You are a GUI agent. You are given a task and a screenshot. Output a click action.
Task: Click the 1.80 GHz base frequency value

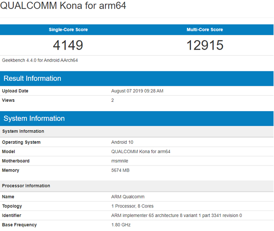point(121,225)
